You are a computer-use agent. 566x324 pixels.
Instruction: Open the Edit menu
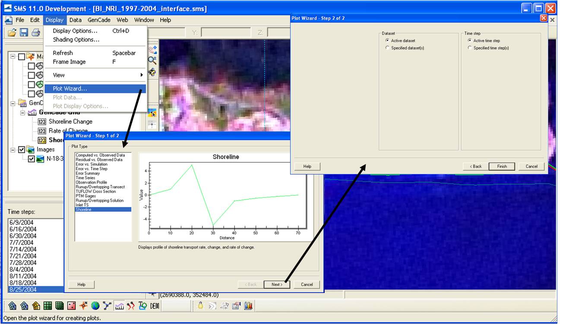coord(35,20)
